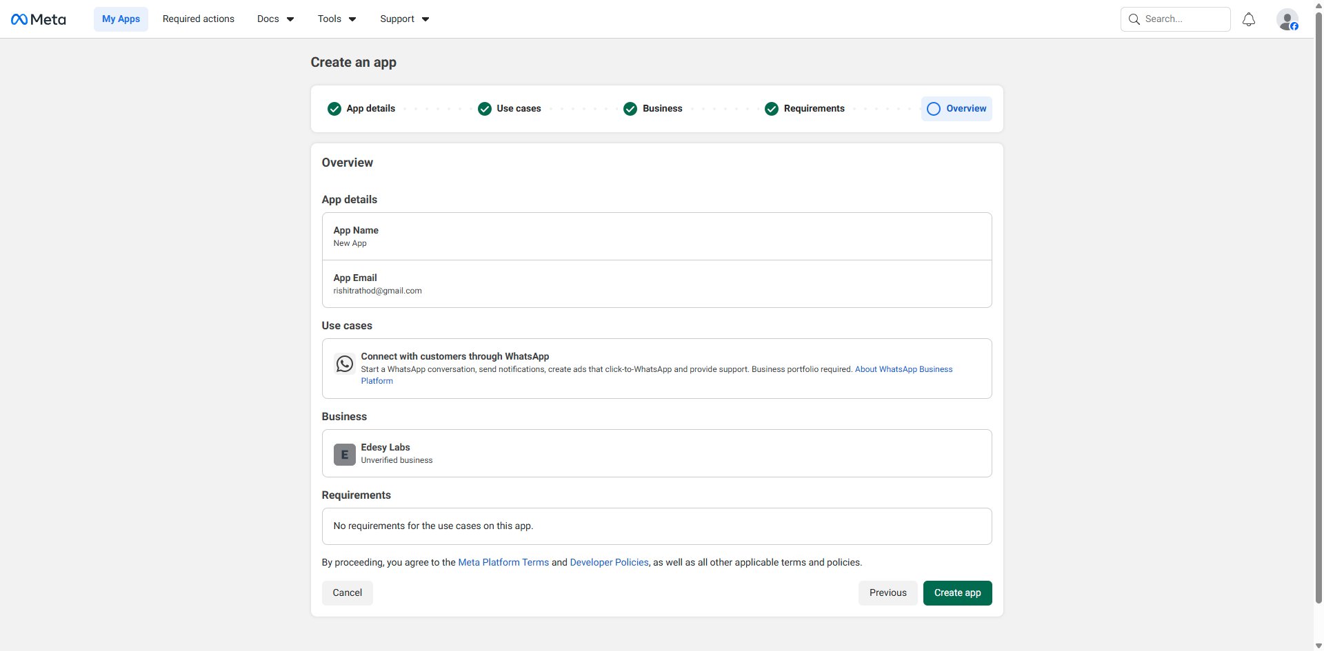Go to the App details step
This screenshot has width=1324, height=651.
tap(361, 109)
